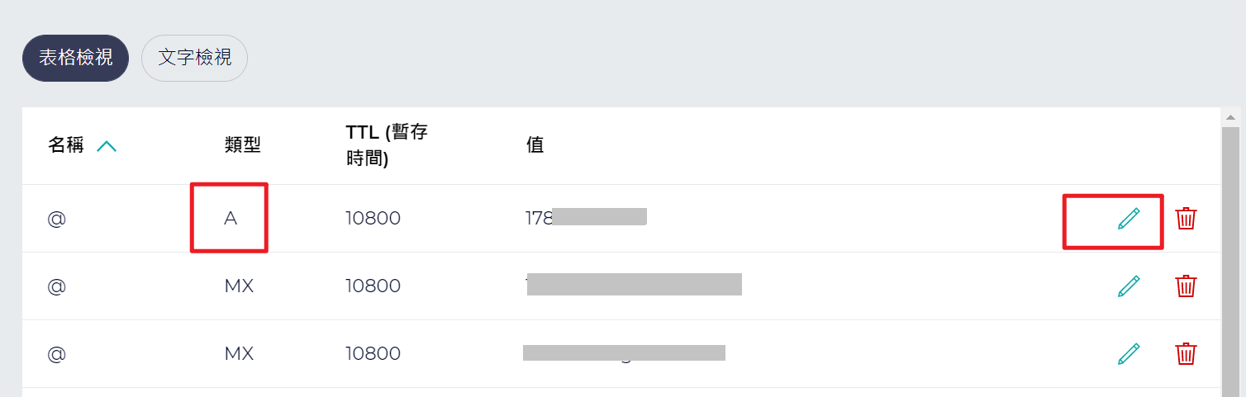Delete the A record with the trash icon

click(x=1186, y=219)
